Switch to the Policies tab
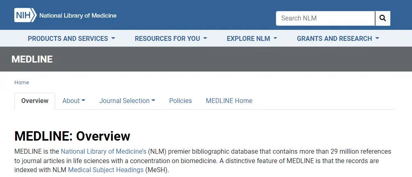Image resolution: width=412 pixels, height=177 pixels. point(181,101)
